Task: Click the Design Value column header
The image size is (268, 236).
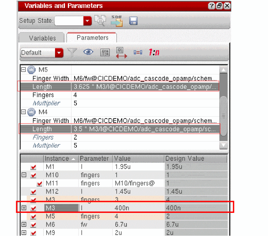Action: click(x=196, y=159)
